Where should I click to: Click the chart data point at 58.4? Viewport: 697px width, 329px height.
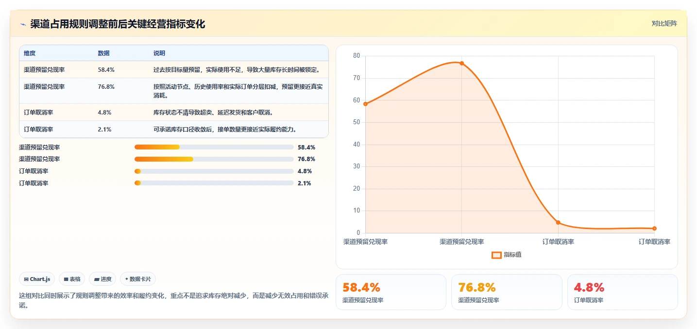[x=365, y=104]
